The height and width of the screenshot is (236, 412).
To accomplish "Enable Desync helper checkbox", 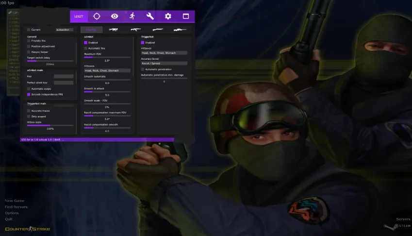I will (29, 52).
